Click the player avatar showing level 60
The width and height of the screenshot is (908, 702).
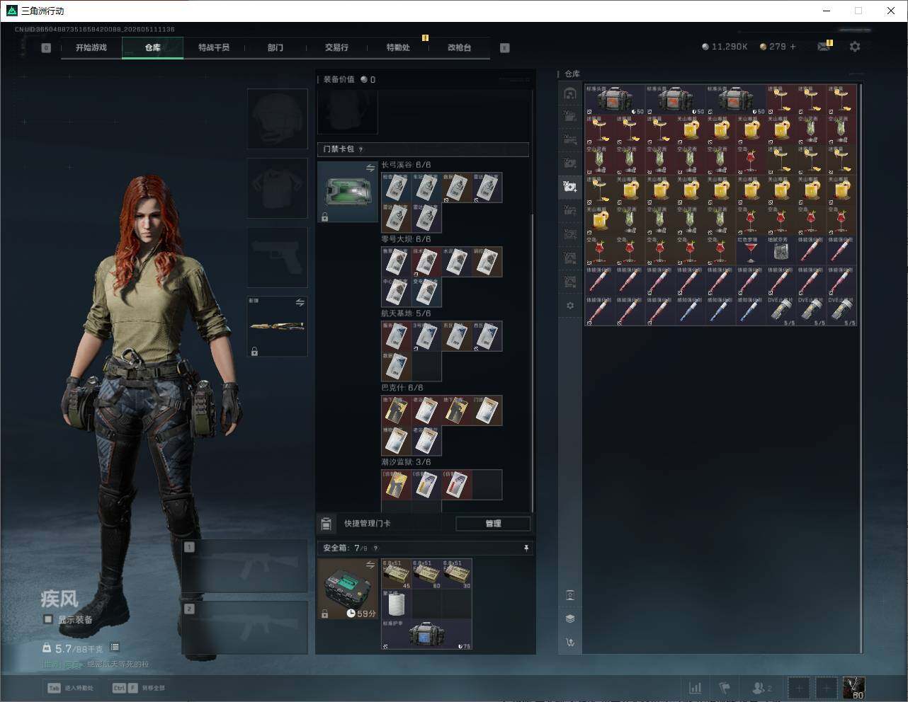(x=853, y=688)
